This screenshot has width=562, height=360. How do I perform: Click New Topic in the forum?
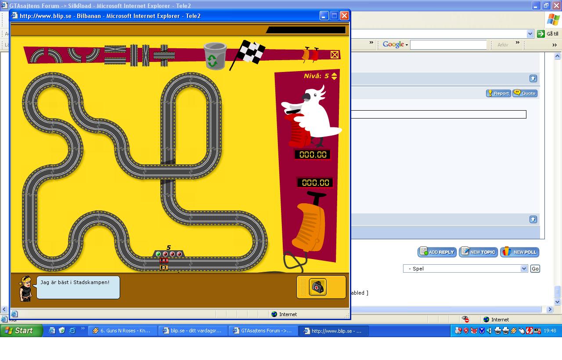click(x=478, y=252)
